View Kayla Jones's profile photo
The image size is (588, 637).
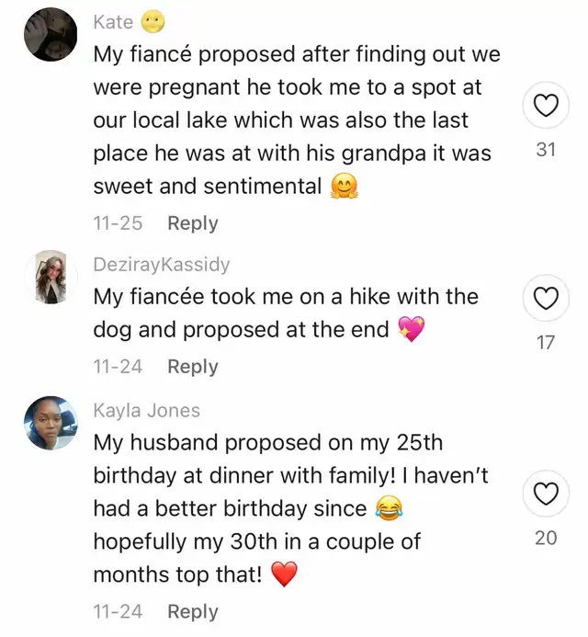(x=50, y=423)
